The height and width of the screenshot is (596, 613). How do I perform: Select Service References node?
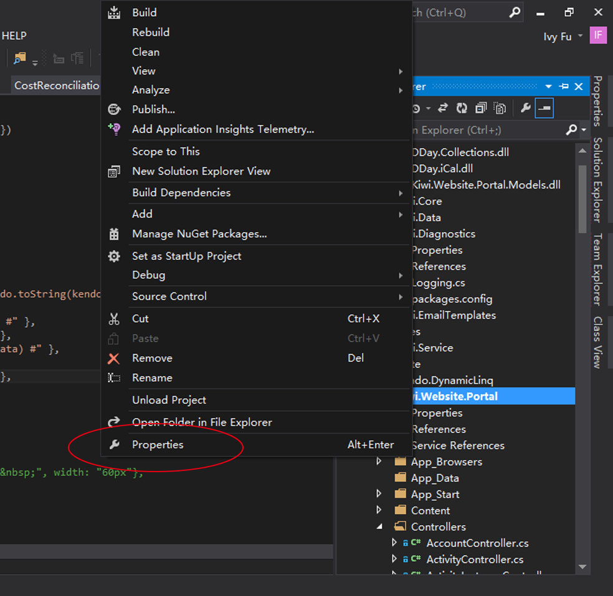pyautogui.click(x=458, y=445)
